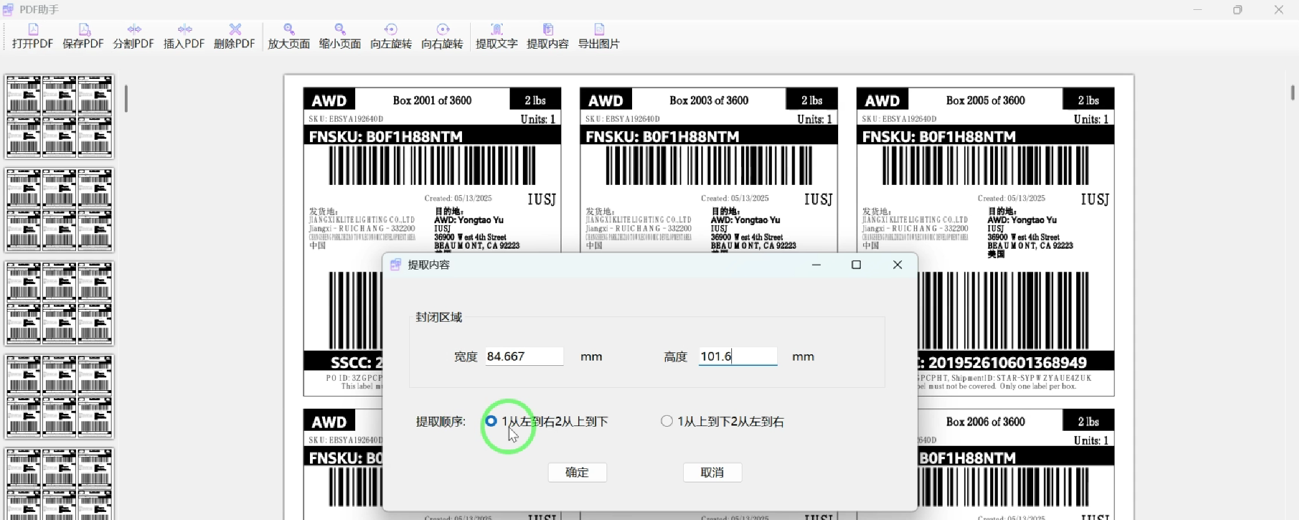Click the PDF助手 app icon in title bar

pyautogui.click(x=8, y=9)
